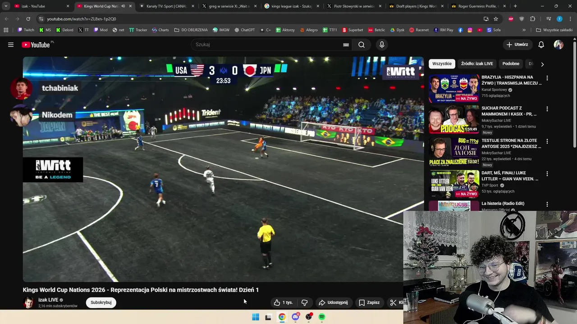This screenshot has height=324, width=577.
Task: Select the Podobne filter chip
Action: click(511, 64)
